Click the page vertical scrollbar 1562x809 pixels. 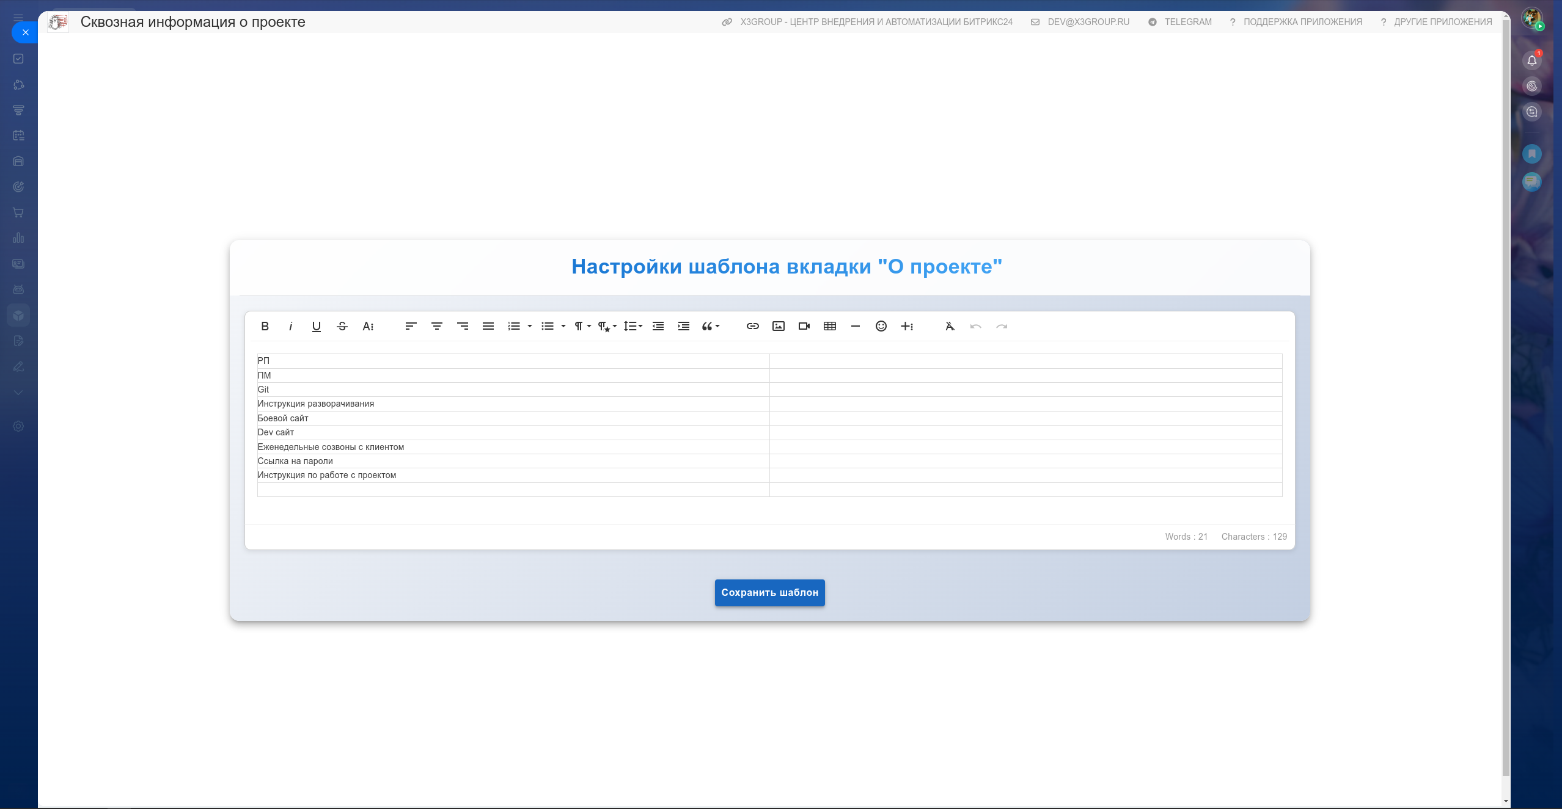tap(1505, 403)
